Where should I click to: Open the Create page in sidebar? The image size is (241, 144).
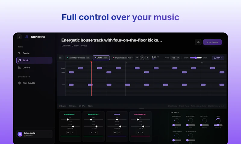pyautogui.click(x=34, y=53)
